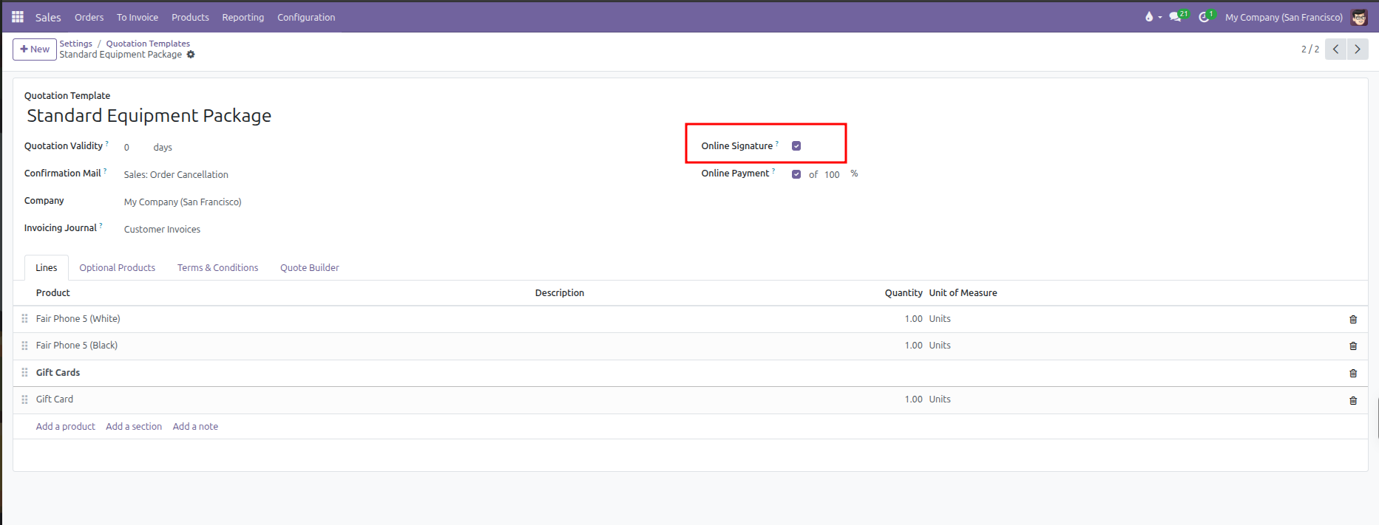Screen dimensions: 1379x525
Task: Click drag handle of Fair Phone 5 (White)
Action: point(24,319)
